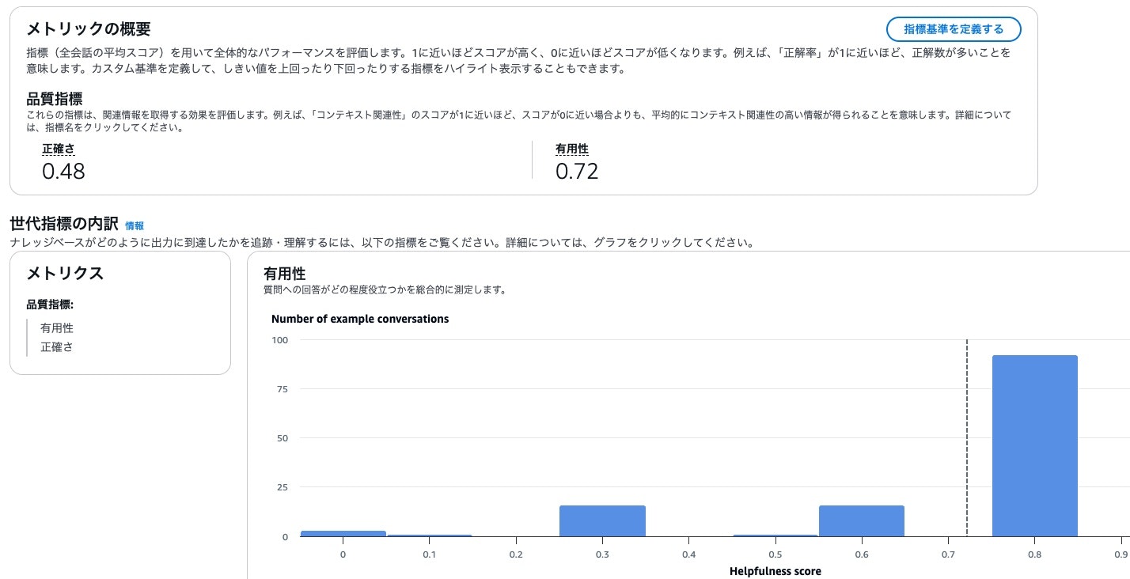
Task: Click the Helpfulness score axis label
Action: point(775,570)
